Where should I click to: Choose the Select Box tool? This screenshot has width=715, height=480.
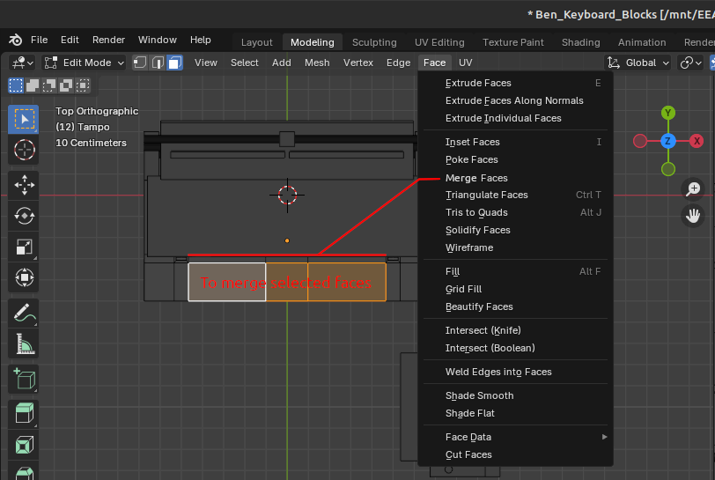[24, 119]
